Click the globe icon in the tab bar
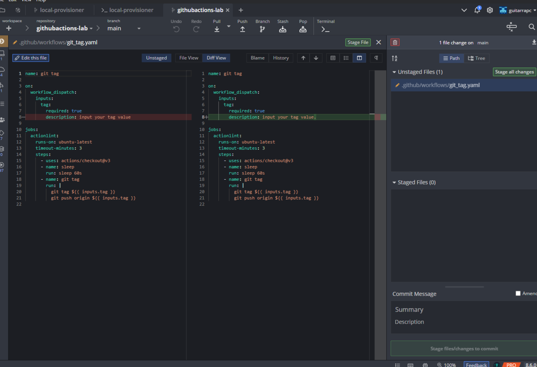 pos(17,10)
